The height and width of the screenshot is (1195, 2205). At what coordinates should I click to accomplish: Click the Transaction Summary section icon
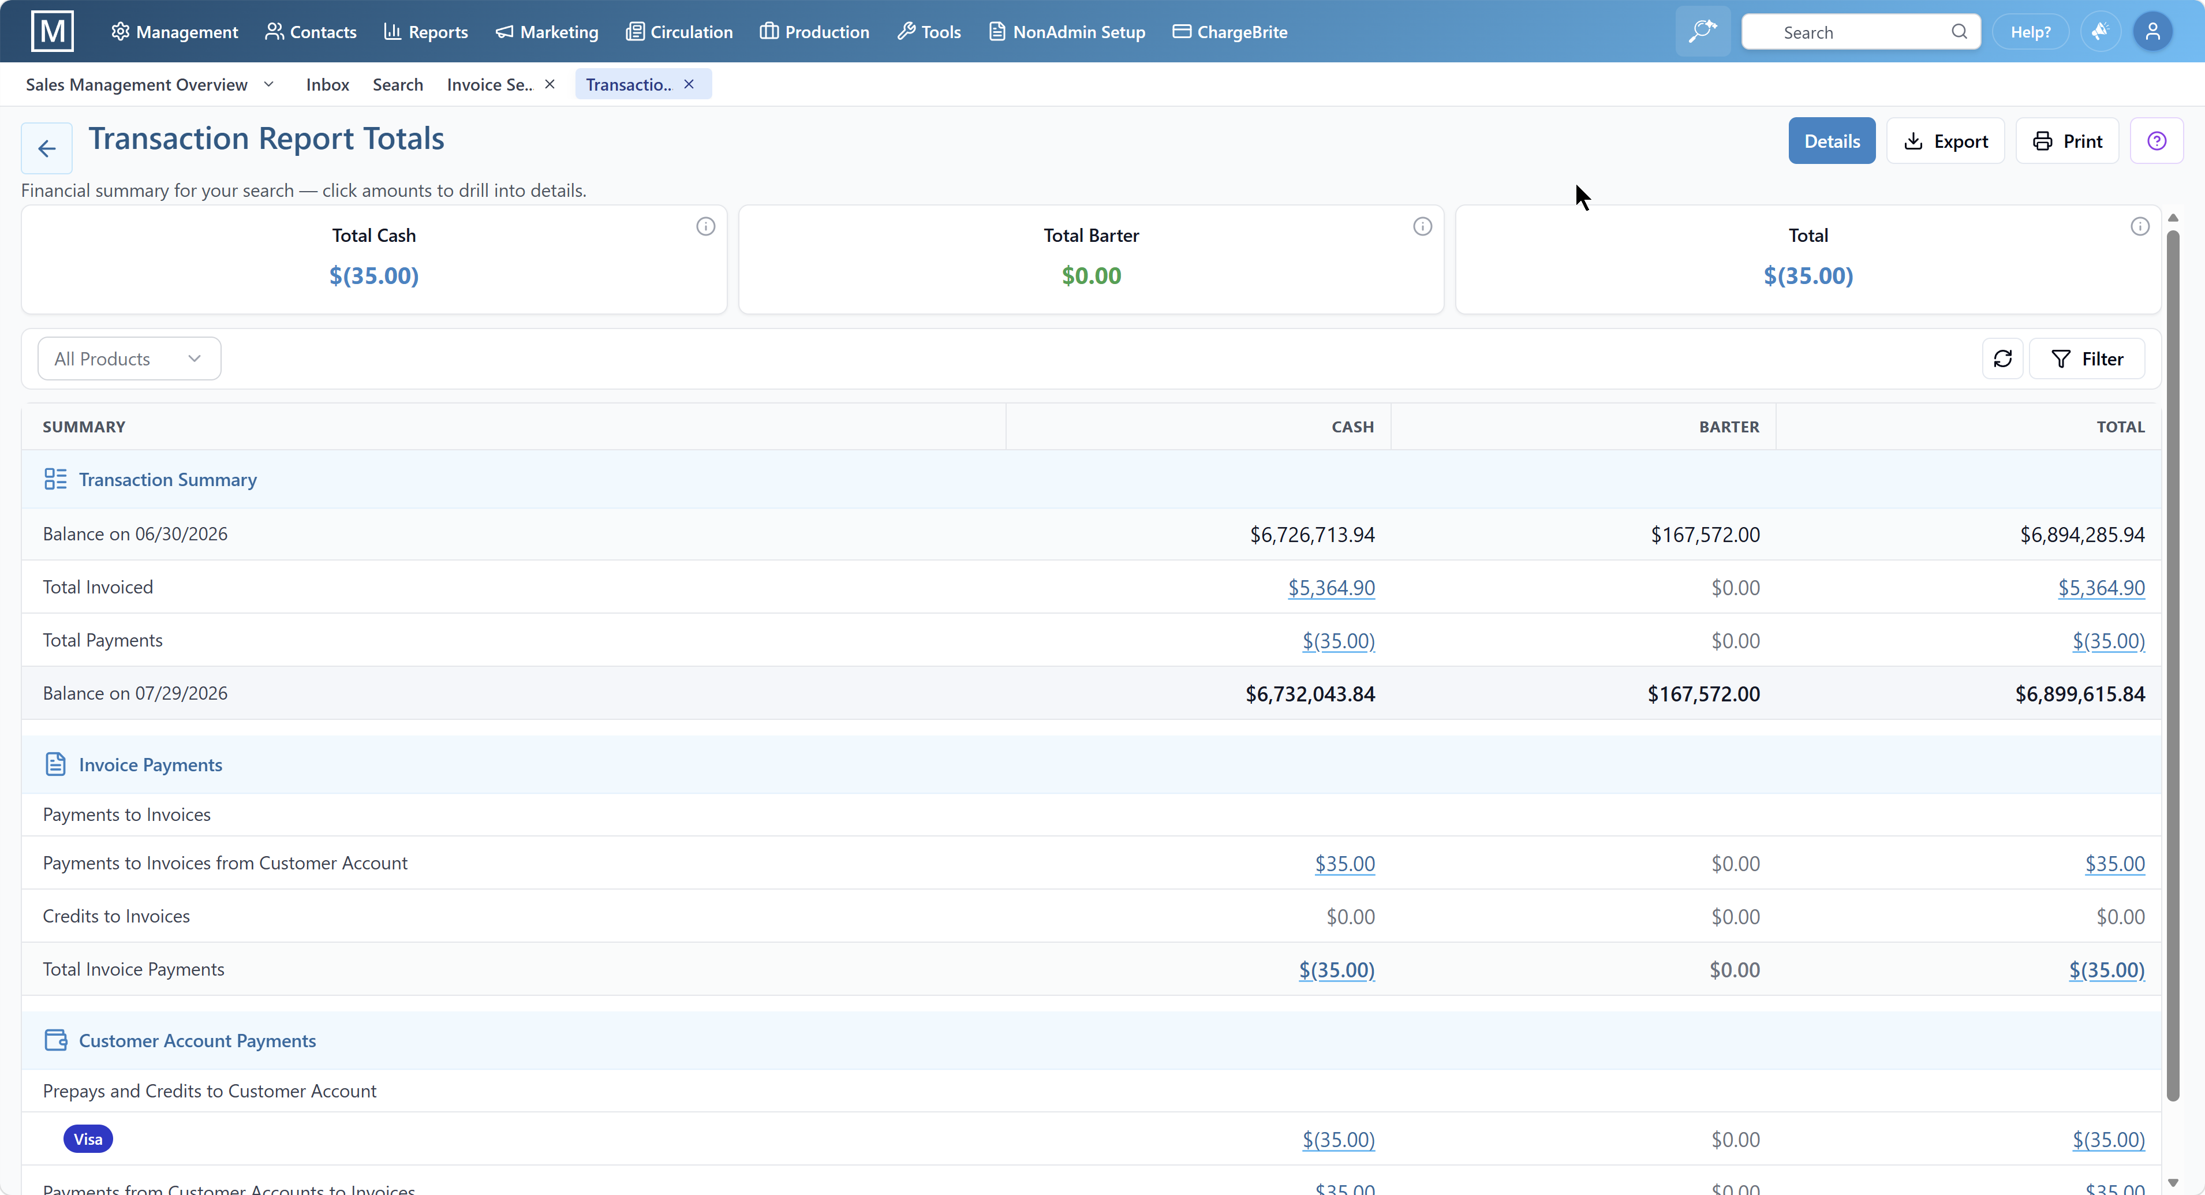pos(55,479)
